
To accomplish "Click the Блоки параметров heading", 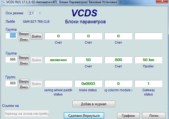I will pyautogui.click(x=85, y=22).
